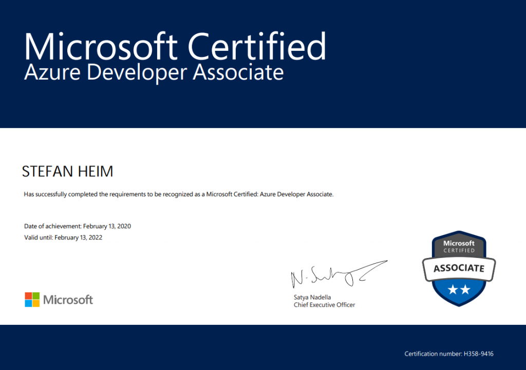
Task: Click the Microsoft Certified heading
Action: pos(175,46)
